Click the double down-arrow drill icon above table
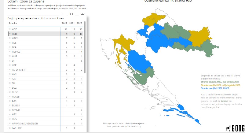Screen dimensions: 245x133 coord(71,14)
